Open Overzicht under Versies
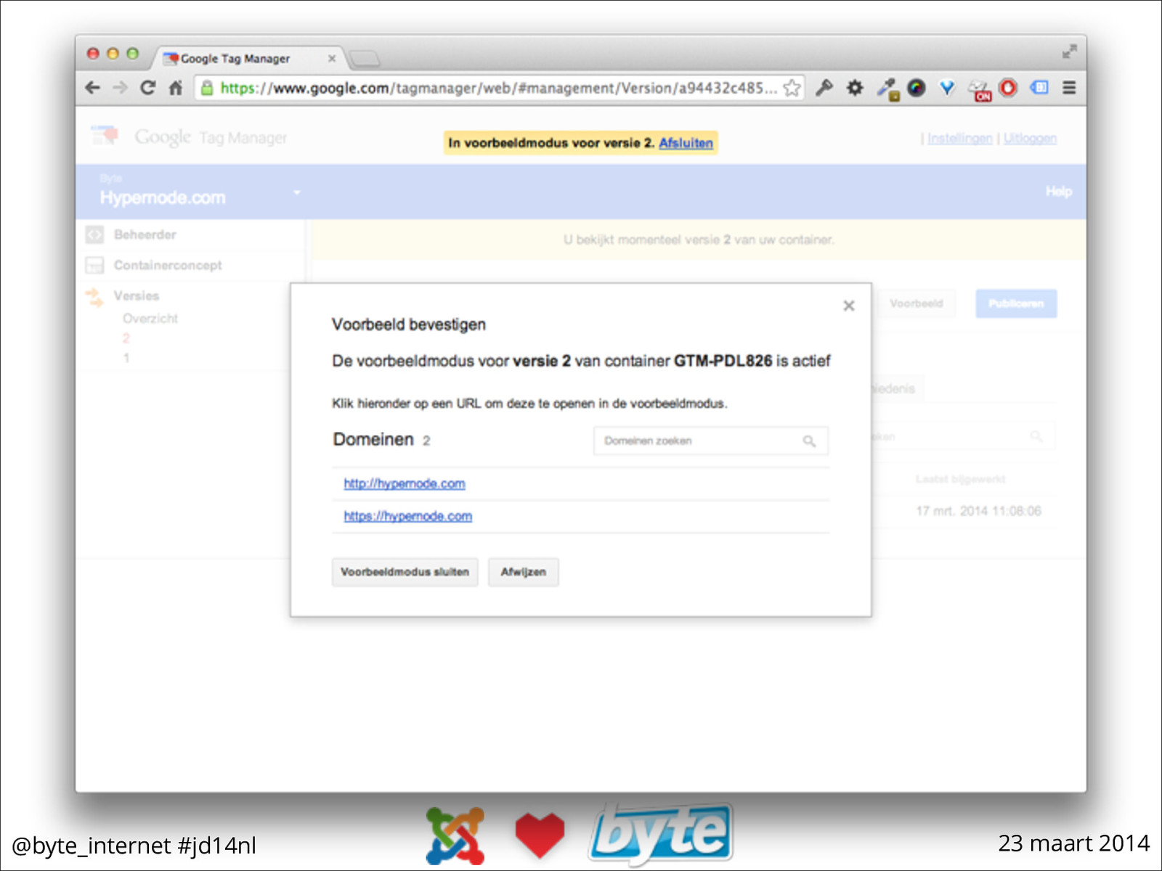Image resolution: width=1162 pixels, height=871 pixels. click(x=150, y=319)
